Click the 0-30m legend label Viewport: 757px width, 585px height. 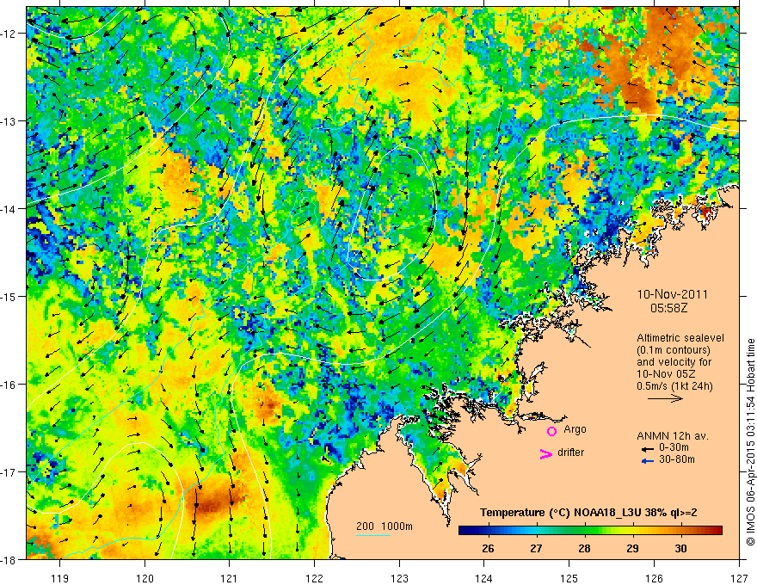coord(674,447)
